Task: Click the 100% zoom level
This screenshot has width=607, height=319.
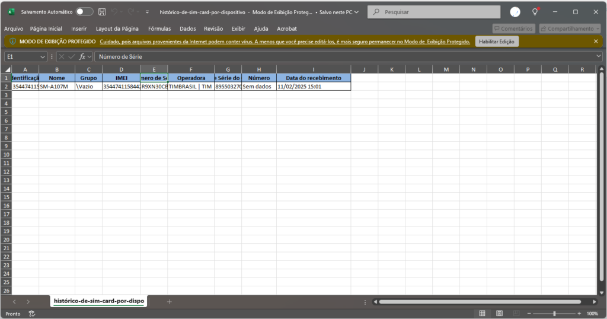Action: [x=592, y=314]
